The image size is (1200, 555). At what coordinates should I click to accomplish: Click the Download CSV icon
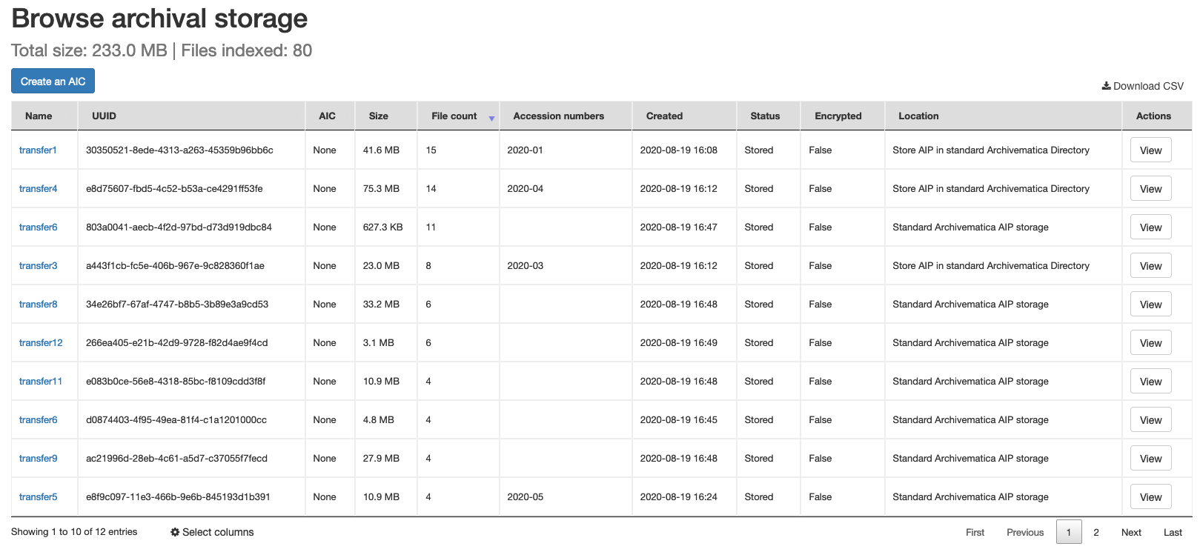tap(1106, 86)
